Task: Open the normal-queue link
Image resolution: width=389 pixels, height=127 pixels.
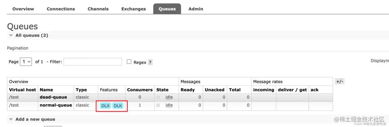Action: pos(56,105)
